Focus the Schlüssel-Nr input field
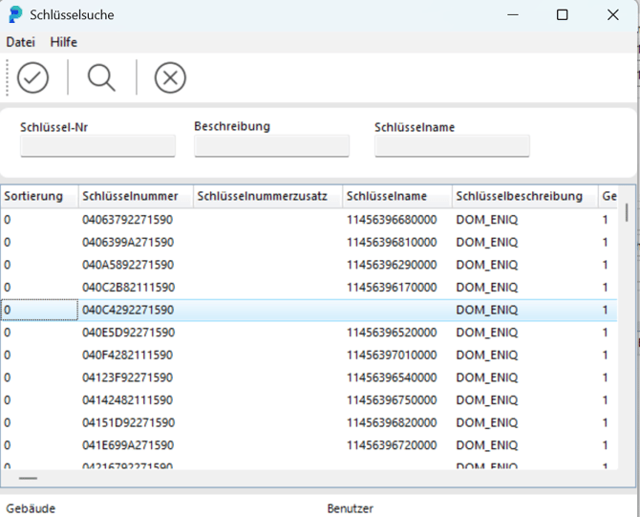The height and width of the screenshot is (517, 640). pyautogui.click(x=98, y=145)
